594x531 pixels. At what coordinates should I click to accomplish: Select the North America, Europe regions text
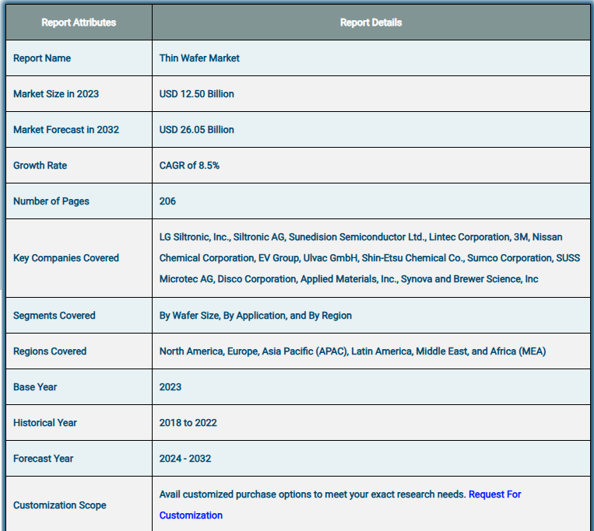tap(353, 351)
